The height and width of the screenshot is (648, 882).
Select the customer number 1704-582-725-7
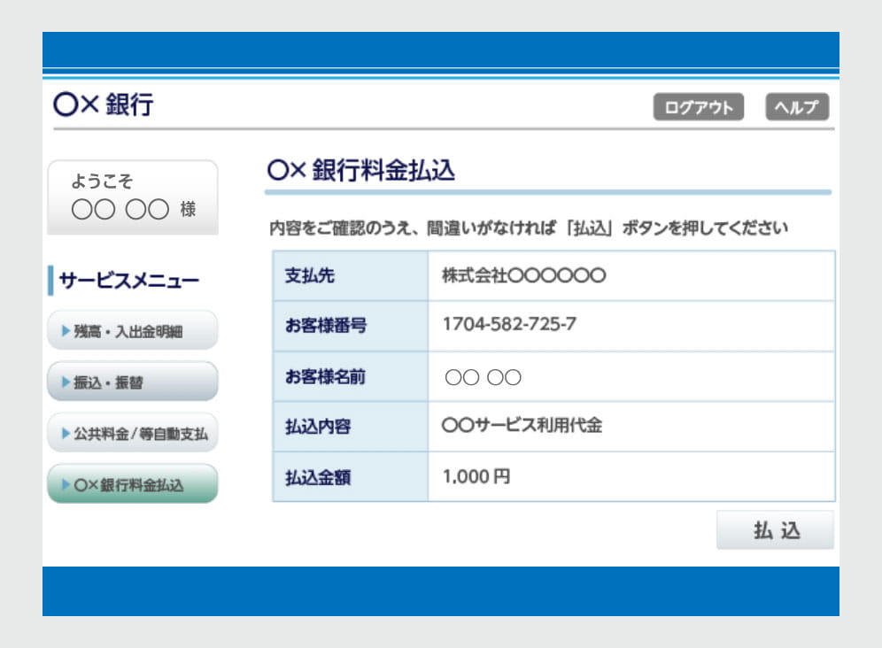(x=509, y=325)
